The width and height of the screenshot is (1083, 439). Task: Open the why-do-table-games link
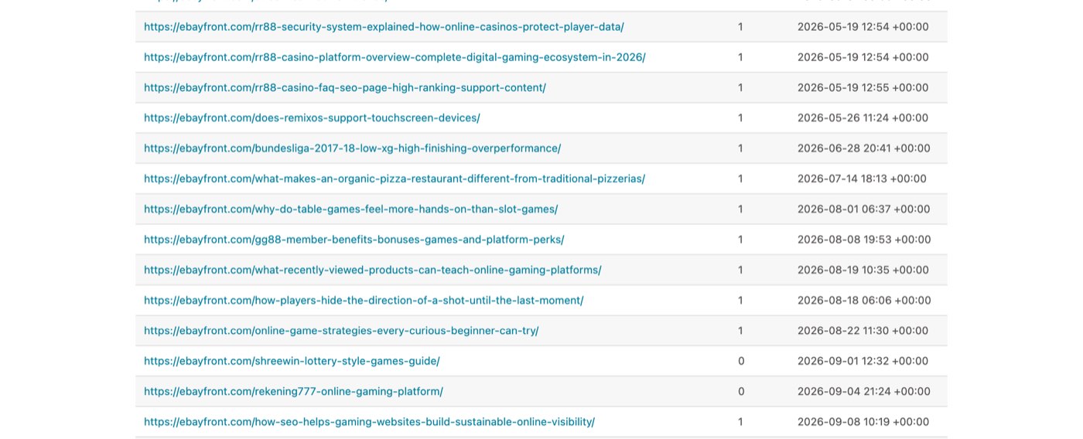pyautogui.click(x=351, y=209)
